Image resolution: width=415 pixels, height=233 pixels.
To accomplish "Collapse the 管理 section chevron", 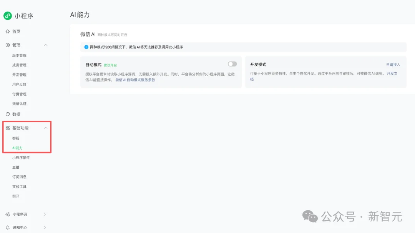I will [x=46, y=45].
